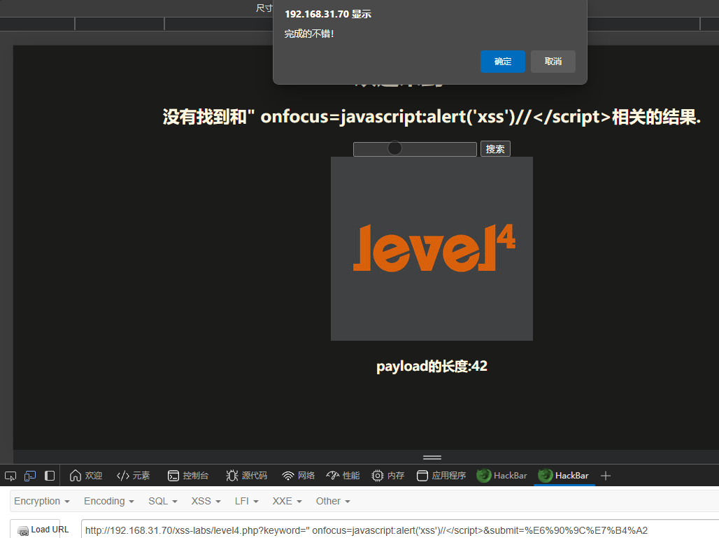Click the plus icon to add tools
The width and height of the screenshot is (719, 538).
click(x=605, y=476)
